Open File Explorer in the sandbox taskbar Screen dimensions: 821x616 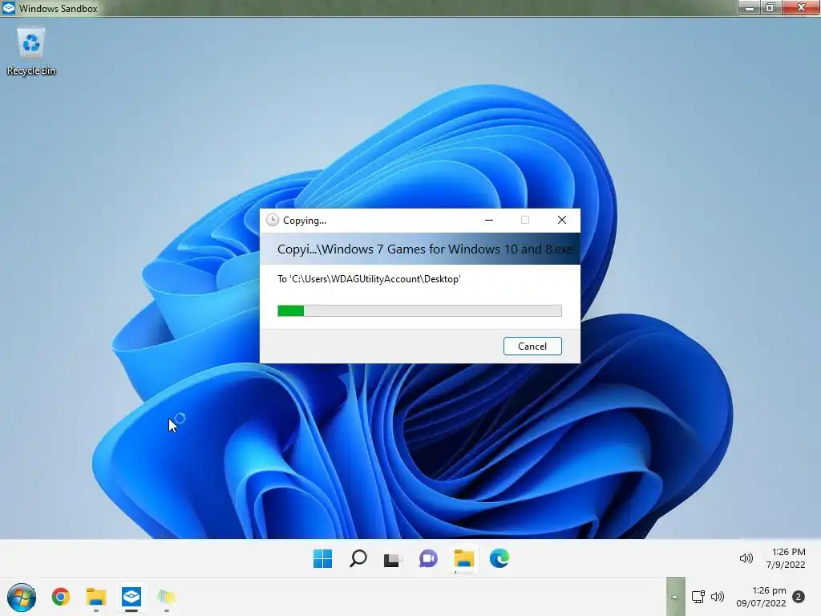pos(464,558)
